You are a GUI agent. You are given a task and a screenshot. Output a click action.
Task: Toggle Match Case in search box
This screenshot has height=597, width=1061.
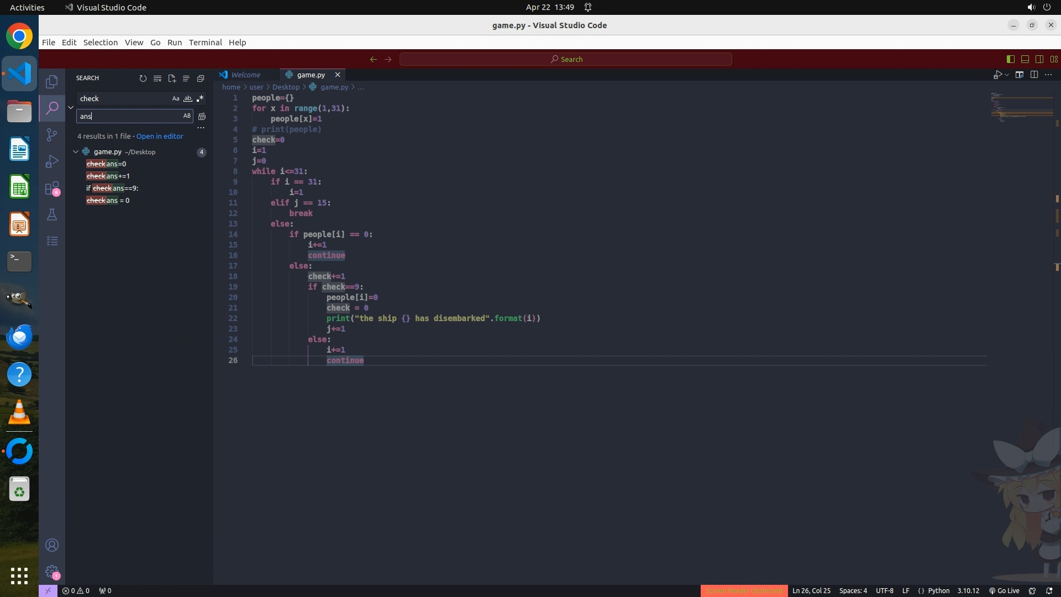coord(176,98)
